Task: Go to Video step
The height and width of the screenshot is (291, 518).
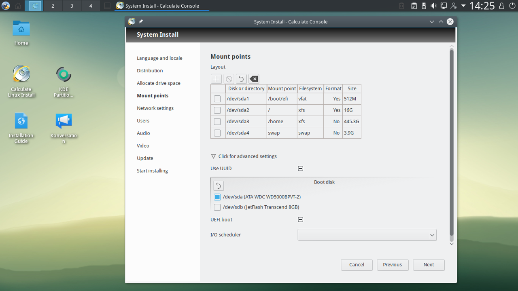Action: tap(143, 146)
